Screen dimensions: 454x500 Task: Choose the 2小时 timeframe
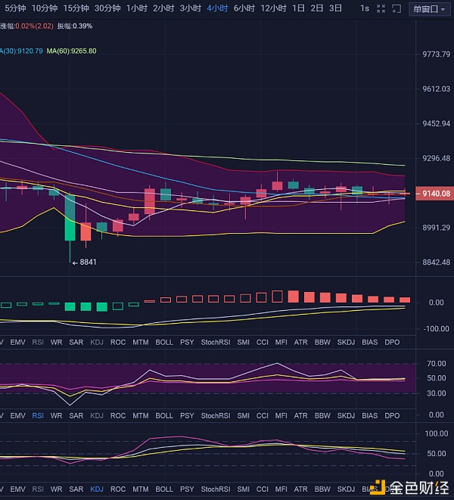tap(163, 8)
